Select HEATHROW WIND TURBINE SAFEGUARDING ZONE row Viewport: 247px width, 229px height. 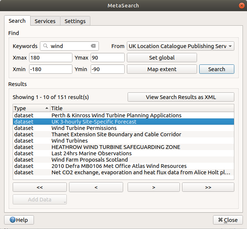coord(116,147)
